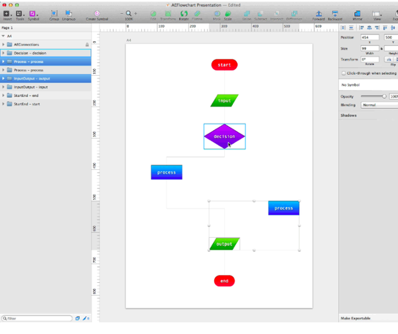Select the red end shape on canvas
The image size is (398, 334).
point(224,281)
